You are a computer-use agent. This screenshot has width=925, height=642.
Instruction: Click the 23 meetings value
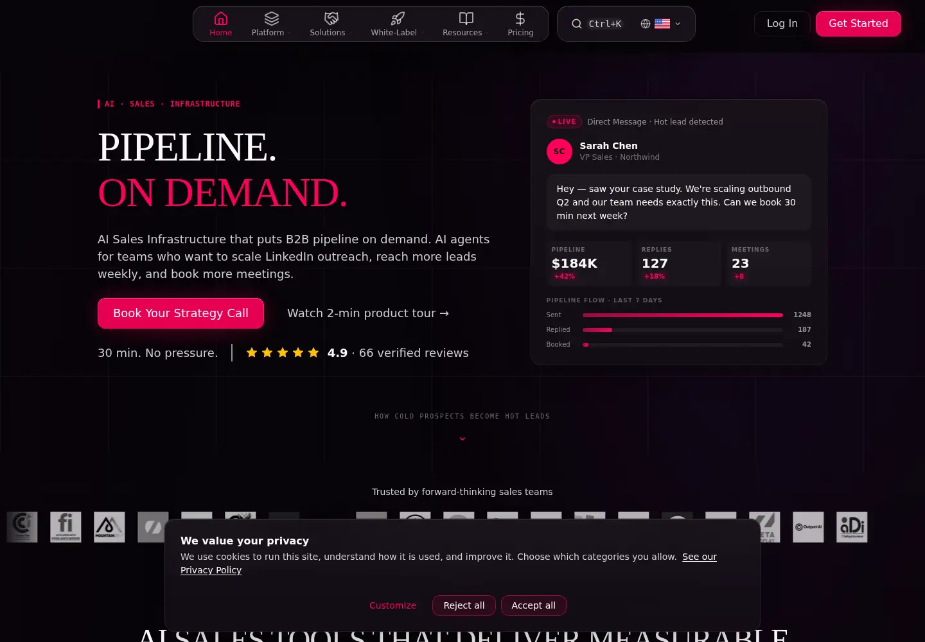coord(740,263)
